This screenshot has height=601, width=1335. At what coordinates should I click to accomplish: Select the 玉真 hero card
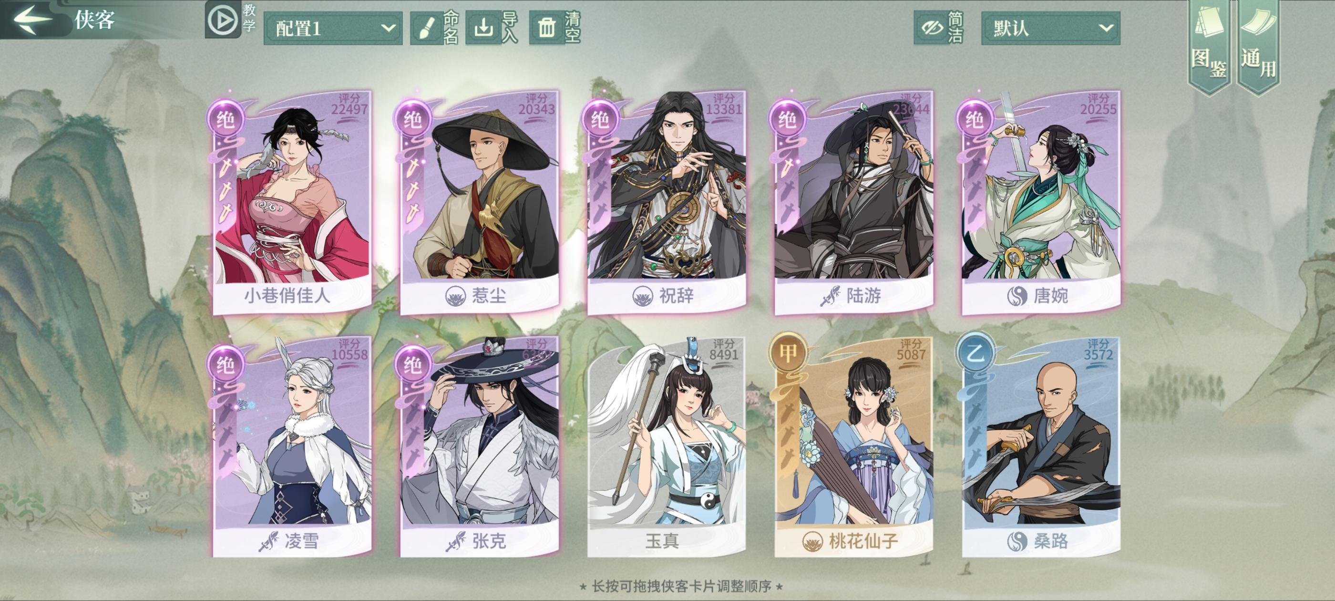[x=667, y=447]
